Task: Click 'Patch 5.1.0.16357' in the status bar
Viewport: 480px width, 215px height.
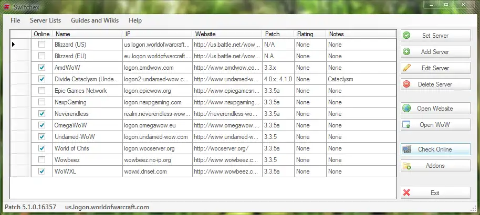Action: tap(30, 207)
